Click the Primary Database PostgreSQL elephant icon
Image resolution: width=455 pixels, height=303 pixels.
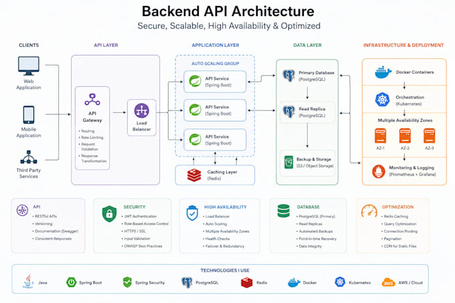tap(289, 76)
